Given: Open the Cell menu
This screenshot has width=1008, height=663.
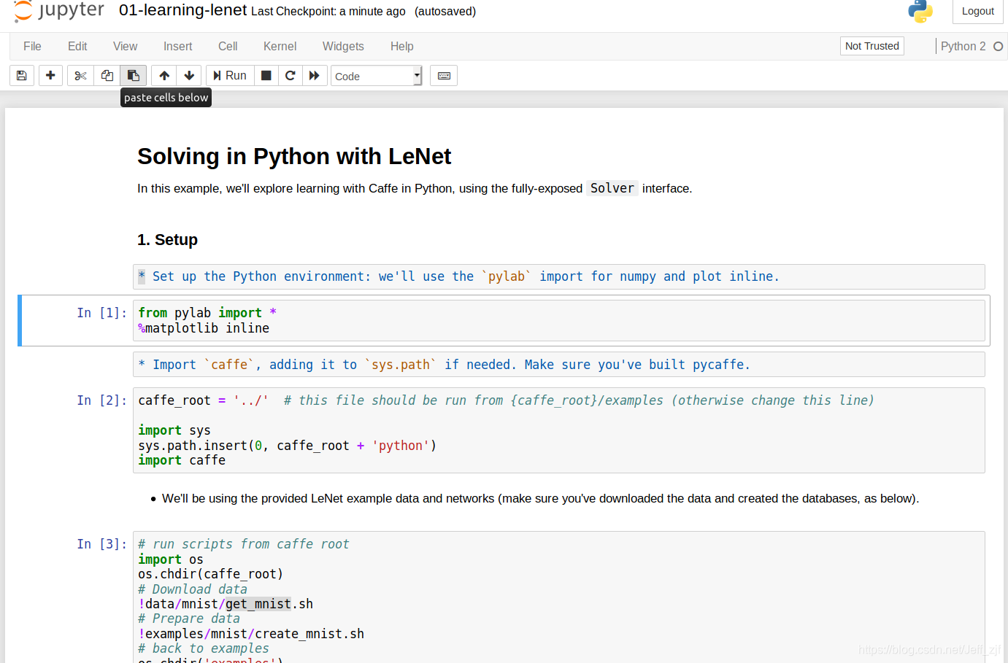Looking at the screenshot, I should coord(228,46).
